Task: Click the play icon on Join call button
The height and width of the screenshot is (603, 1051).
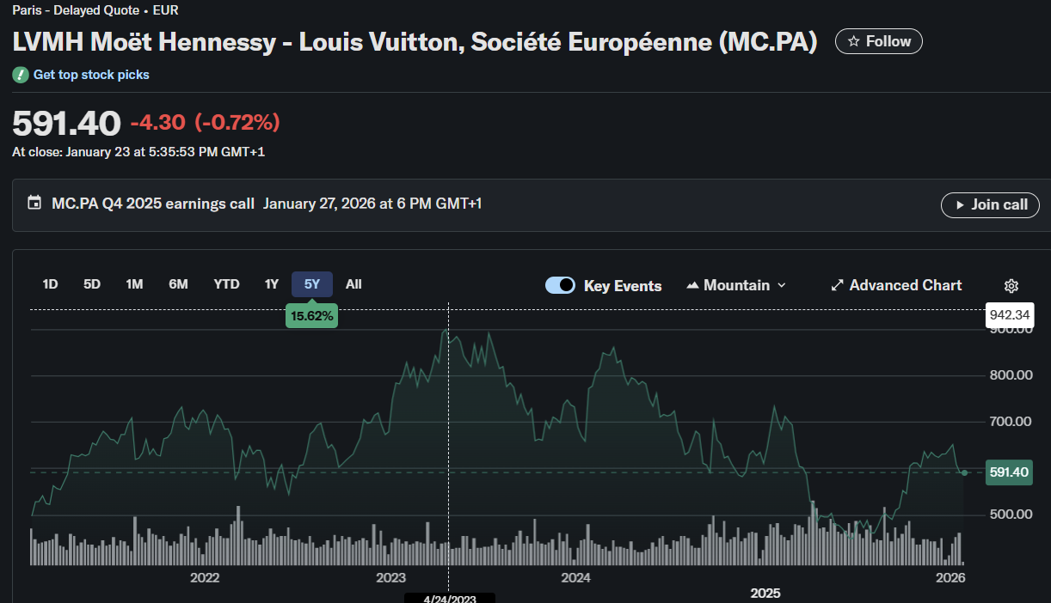Action: click(959, 204)
